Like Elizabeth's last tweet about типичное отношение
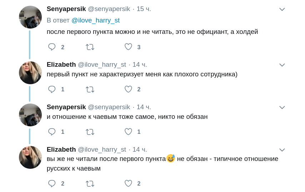The width and height of the screenshot is (305, 192). click(128, 183)
